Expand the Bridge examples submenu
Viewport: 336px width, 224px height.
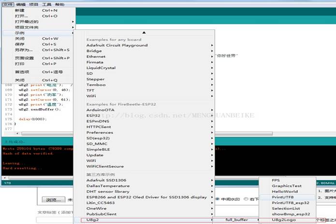click(x=144, y=51)
